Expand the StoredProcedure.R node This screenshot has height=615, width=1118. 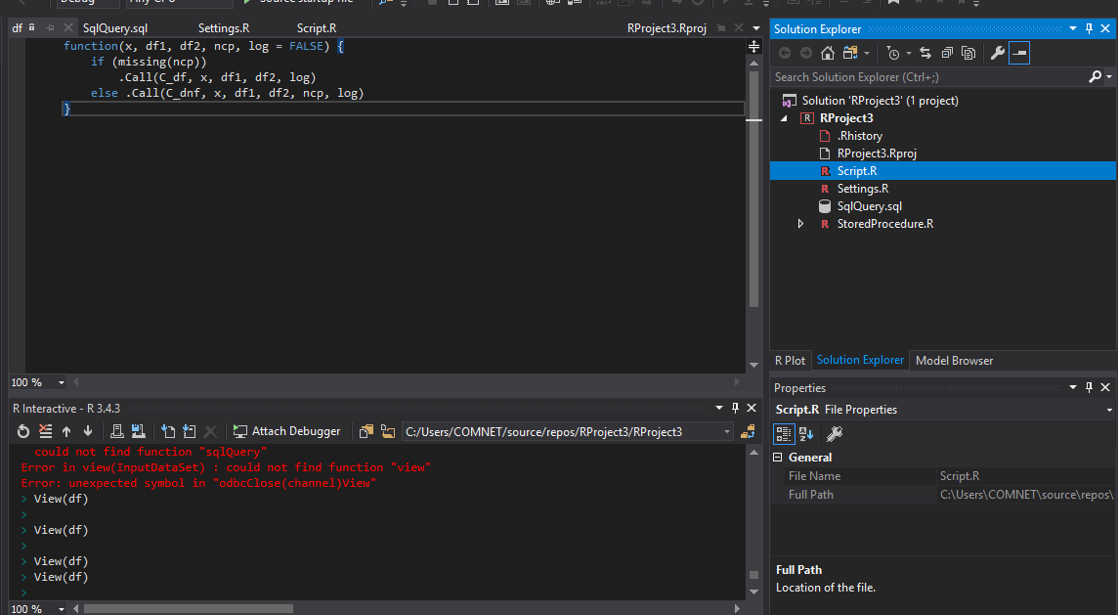pyautogui.click(x=800, y=224)
